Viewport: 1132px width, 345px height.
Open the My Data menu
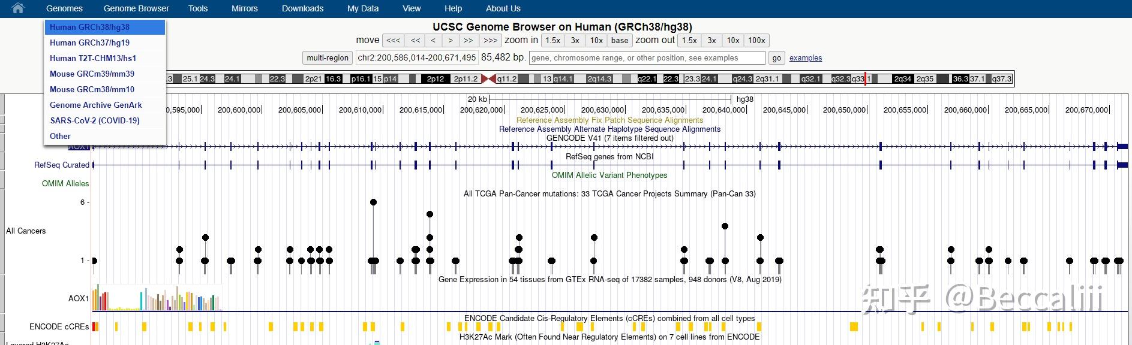point(363,8)
